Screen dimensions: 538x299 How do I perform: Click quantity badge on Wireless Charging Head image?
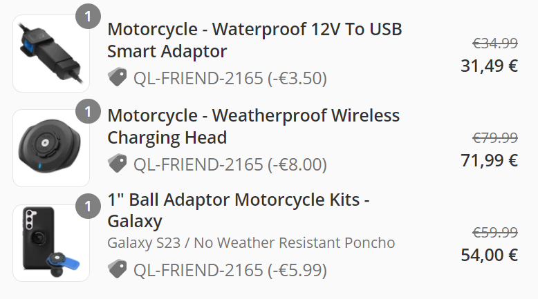click(x=87, y=110)
